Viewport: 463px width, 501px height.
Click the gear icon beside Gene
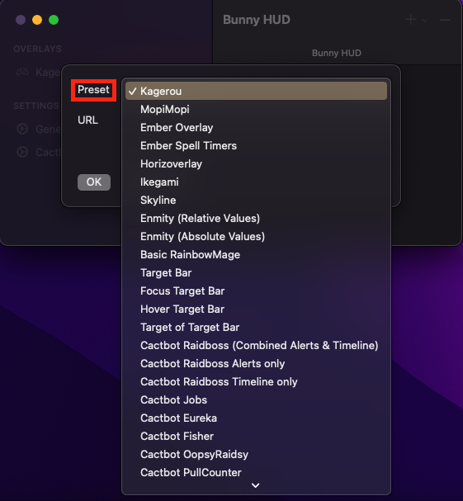[x=22, y=129]
